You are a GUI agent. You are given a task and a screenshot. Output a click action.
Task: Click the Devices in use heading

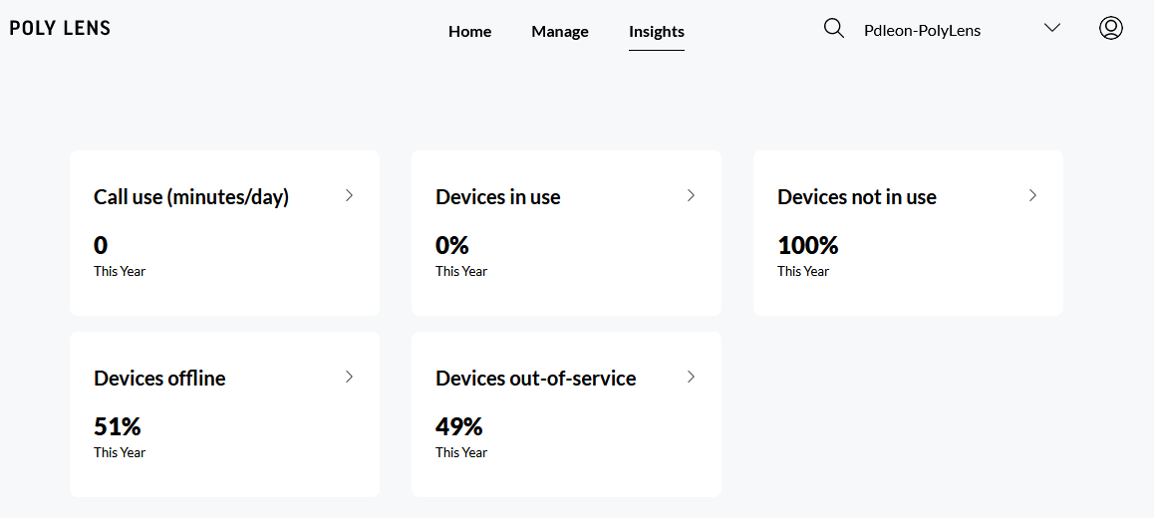[x=497, y=197]
